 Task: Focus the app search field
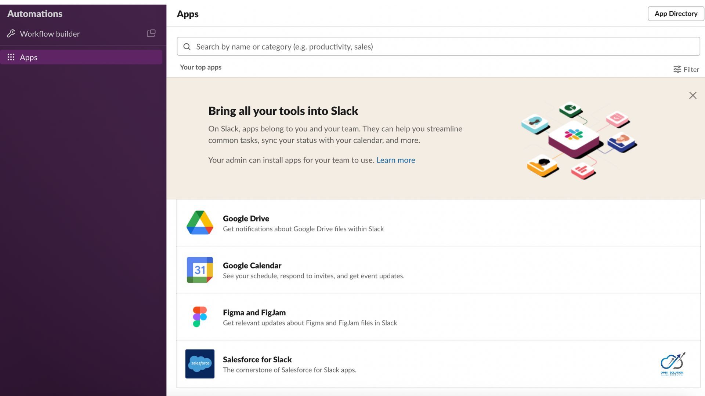[x=441, y=47]
